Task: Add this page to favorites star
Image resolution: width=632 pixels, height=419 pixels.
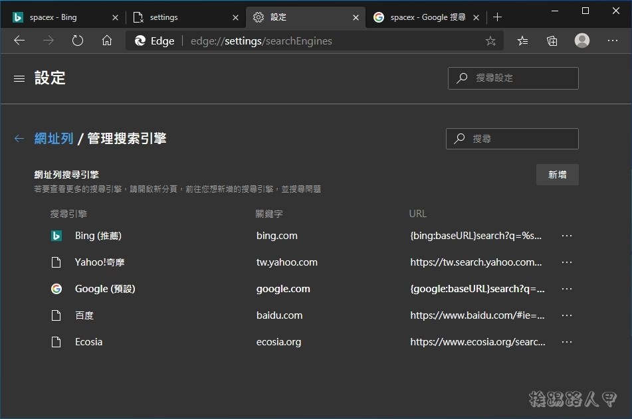Action: click(x=490, y=41)
